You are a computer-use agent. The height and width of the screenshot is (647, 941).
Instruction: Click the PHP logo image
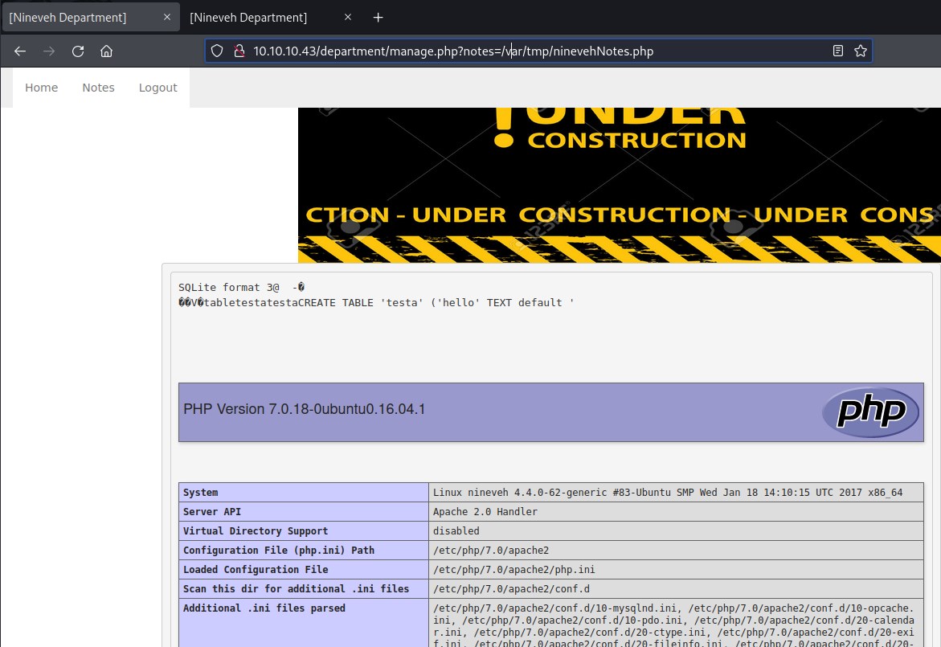click(870, 412)
